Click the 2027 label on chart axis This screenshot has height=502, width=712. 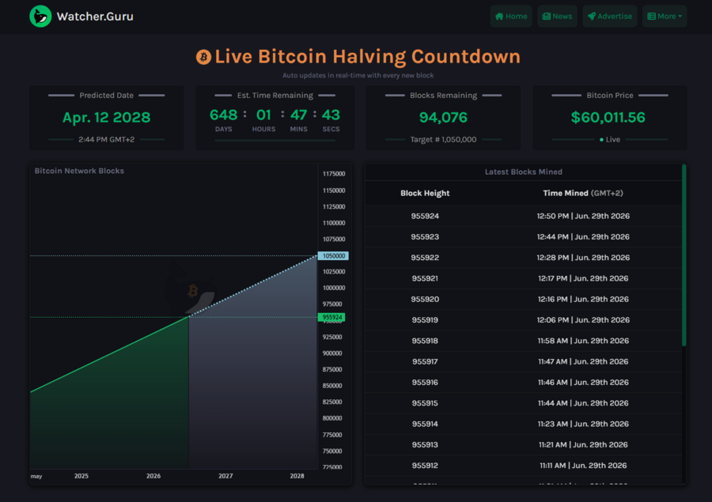pos(225,476)
